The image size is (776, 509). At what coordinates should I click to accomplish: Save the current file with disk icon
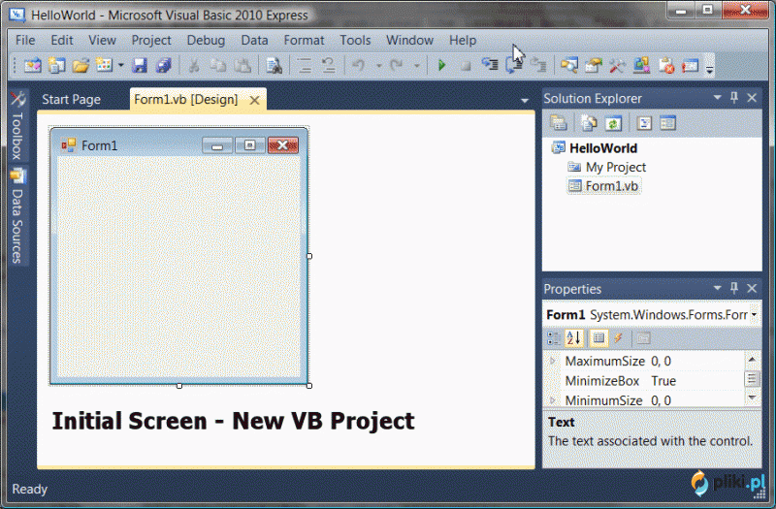tap(140, 65)
